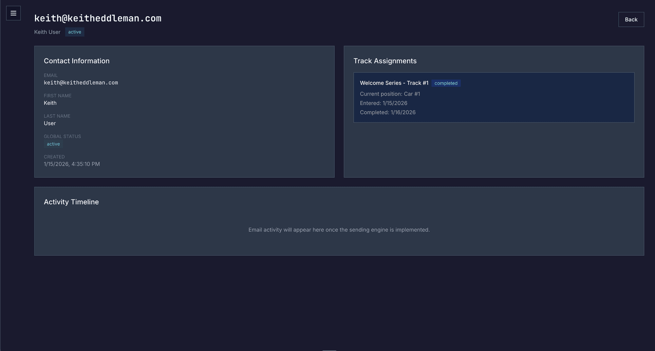This screenshot has width=655, height=351.
Task: Click the Contact Information heading
Action: (x=77, y=61)
